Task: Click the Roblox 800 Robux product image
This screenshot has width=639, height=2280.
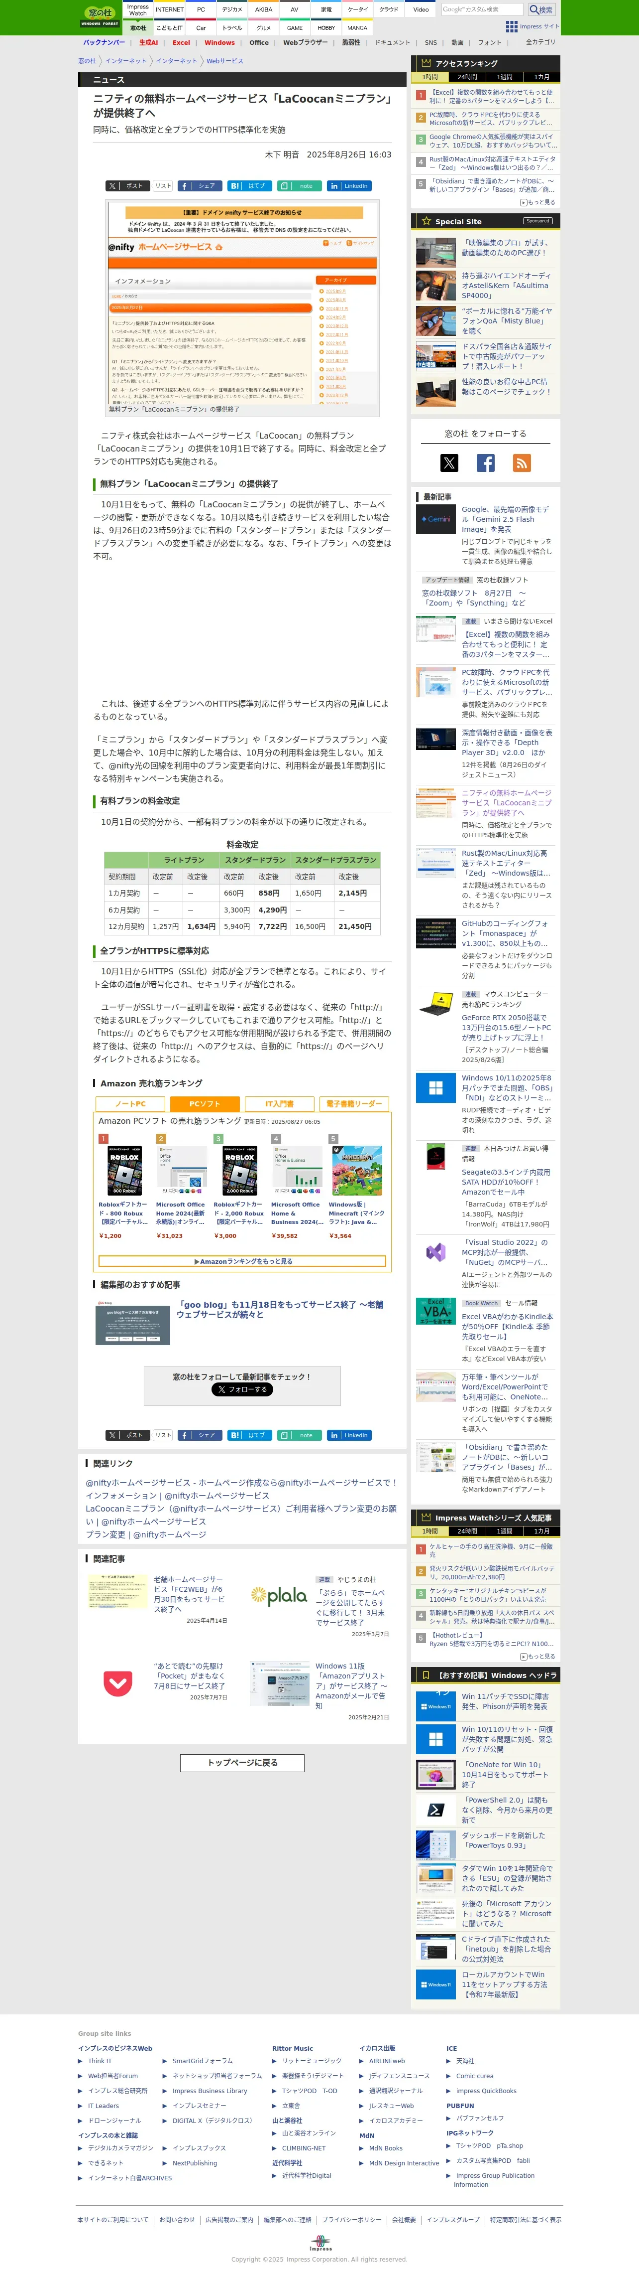Action: [x=124, y=1171]
